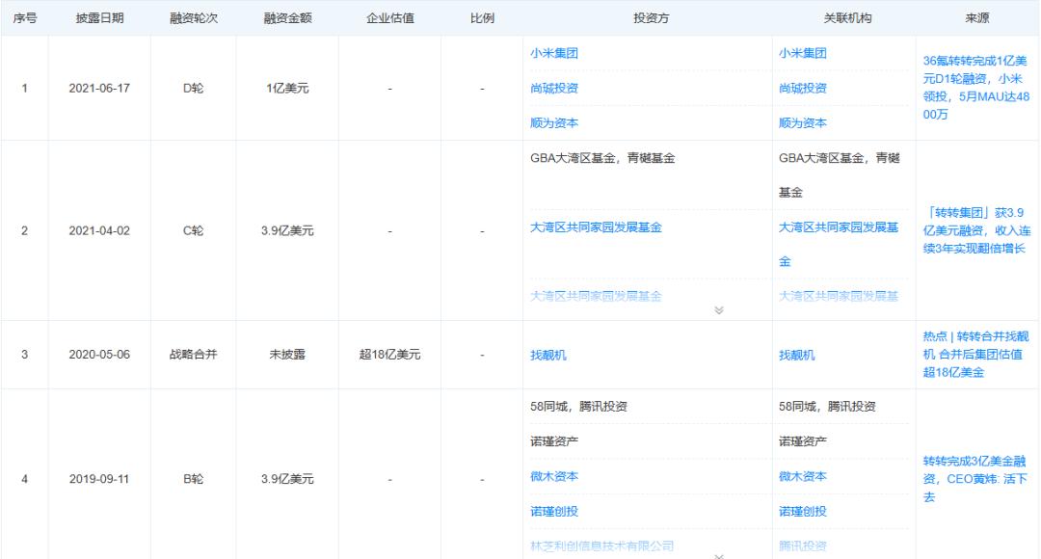Viewport: 1041px width, 559px height.
Task: Open 尚城投资 link in 投资方 column
Action: pyautogui.click(x=553, y=89)
